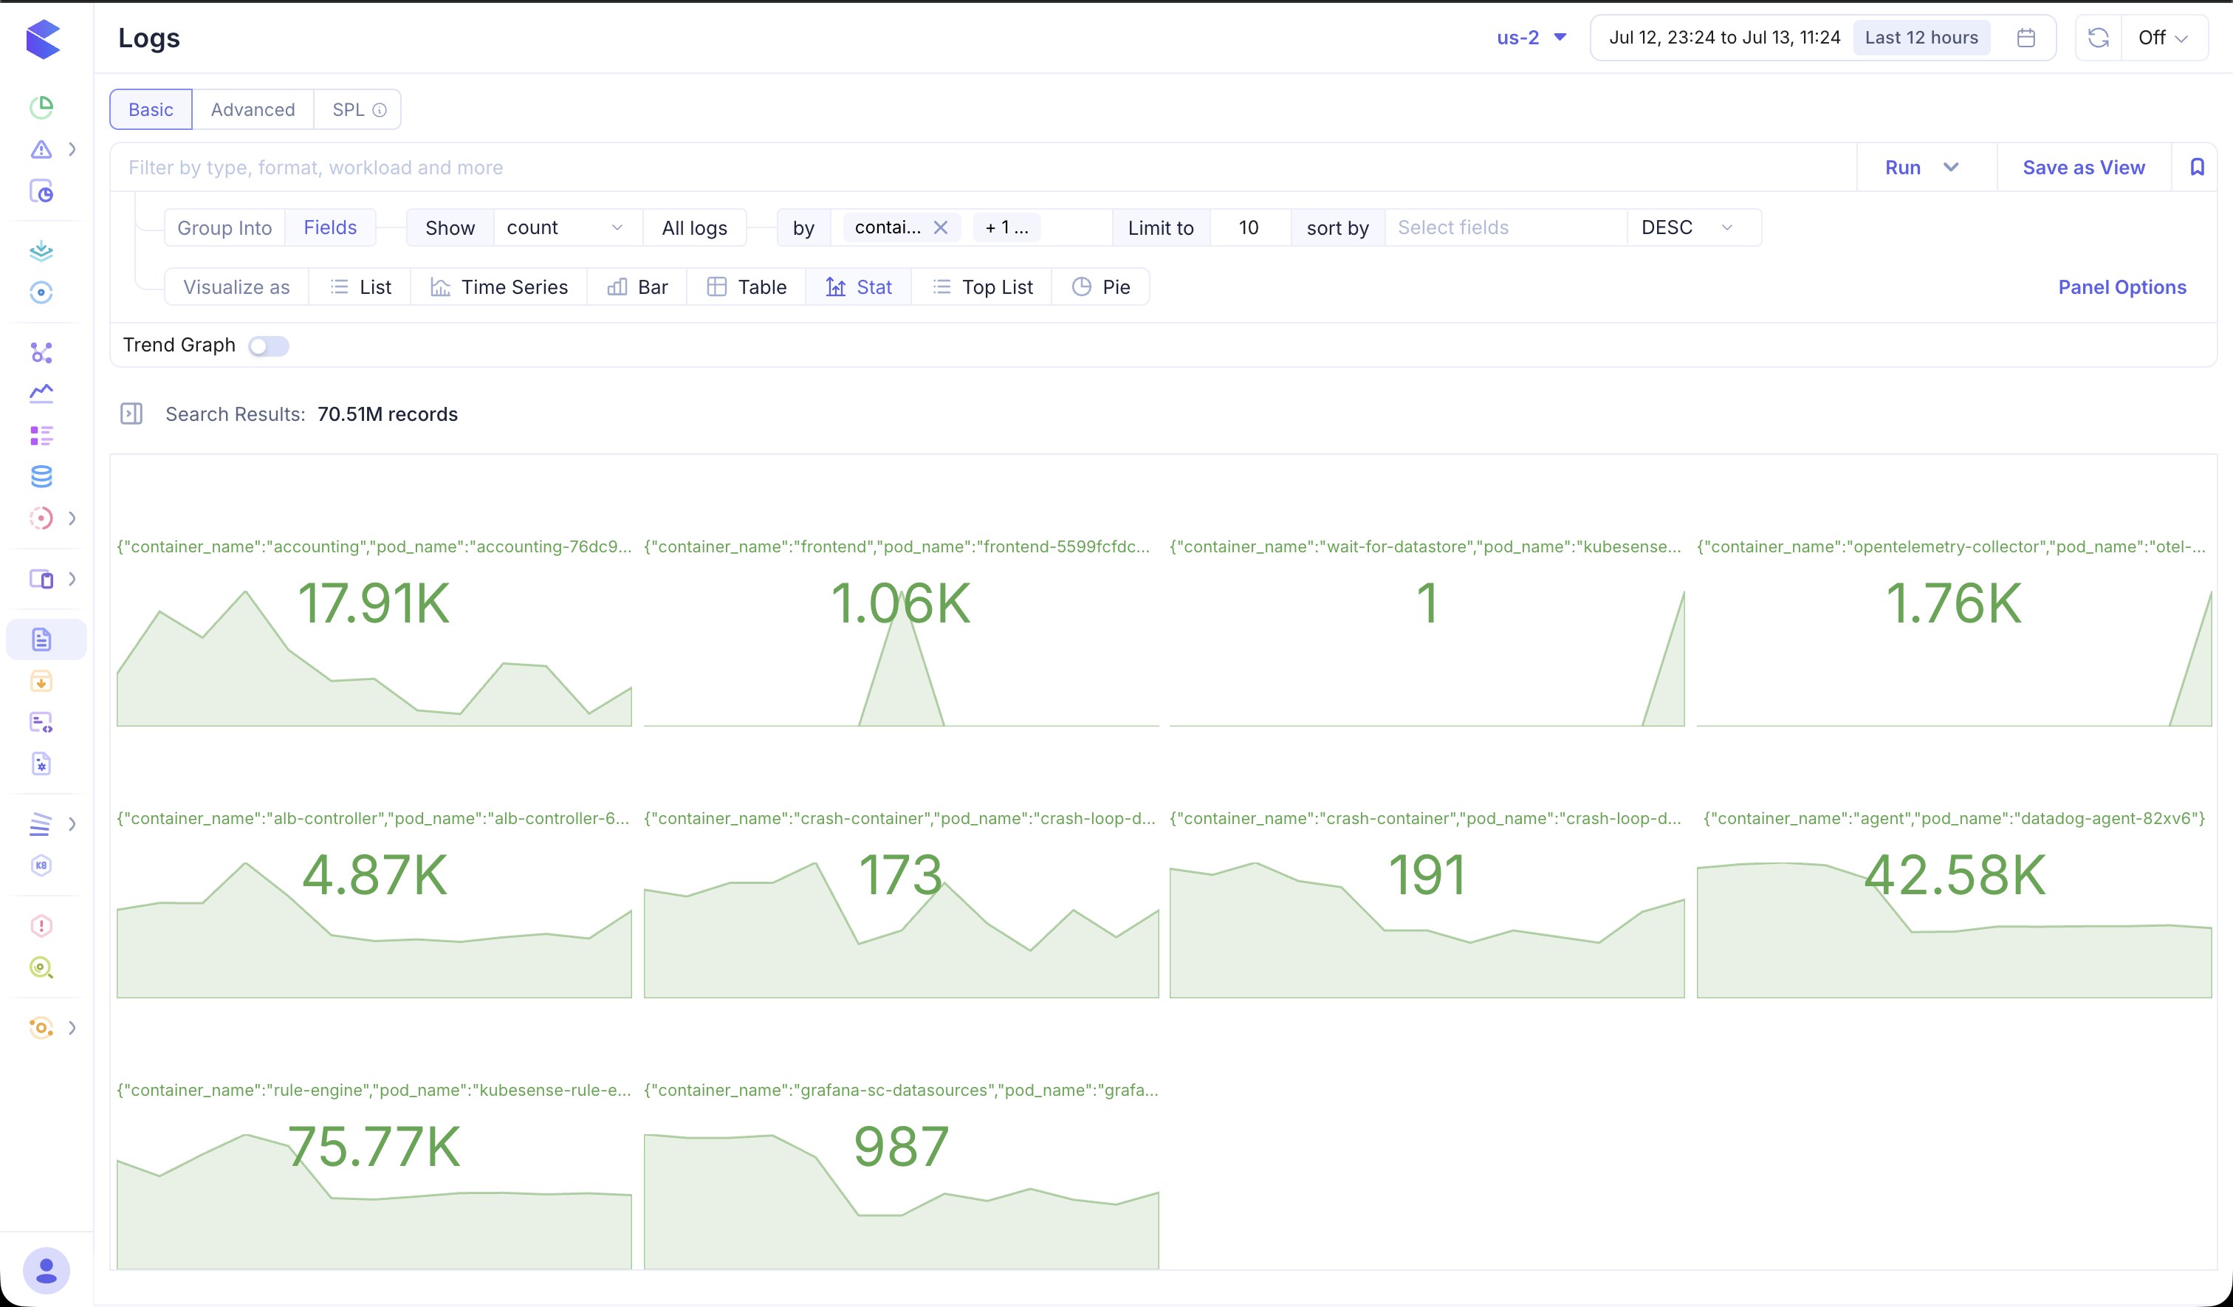Open Panel Options link

2121,287
